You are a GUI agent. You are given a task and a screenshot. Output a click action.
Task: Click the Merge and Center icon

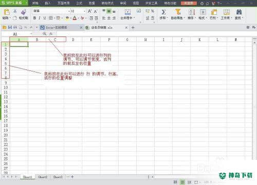click(127, 12)
